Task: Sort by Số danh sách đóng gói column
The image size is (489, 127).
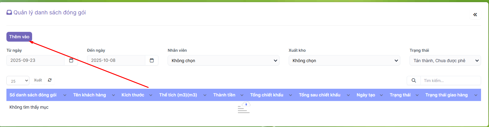Action: tap(33, 95)
